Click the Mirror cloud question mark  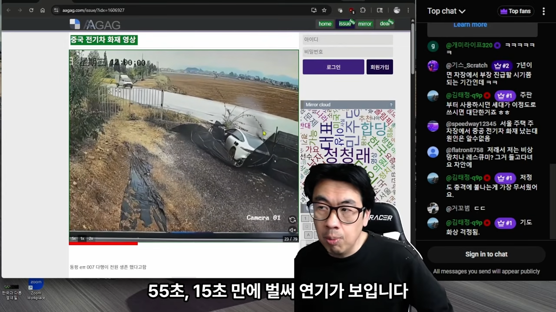[391, 105]
